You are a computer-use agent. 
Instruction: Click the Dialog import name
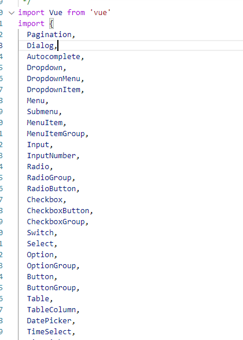tap(41, 46)
